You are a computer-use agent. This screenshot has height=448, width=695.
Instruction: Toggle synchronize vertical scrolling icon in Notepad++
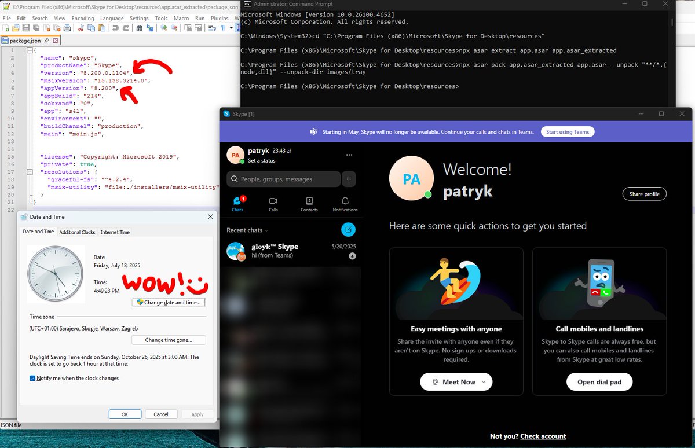pyautogui.click(x=188, y=28)
